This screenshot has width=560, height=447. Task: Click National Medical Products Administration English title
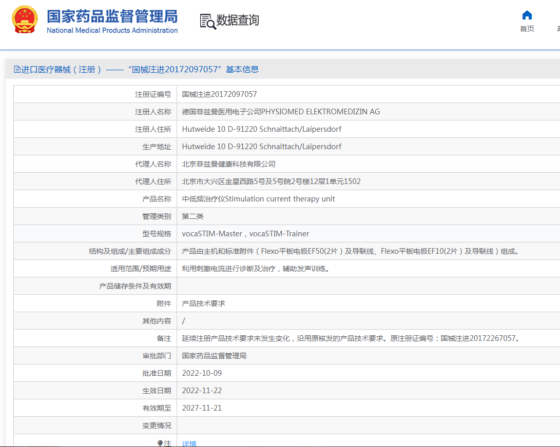pyautogui.click(x=112, y=30)
